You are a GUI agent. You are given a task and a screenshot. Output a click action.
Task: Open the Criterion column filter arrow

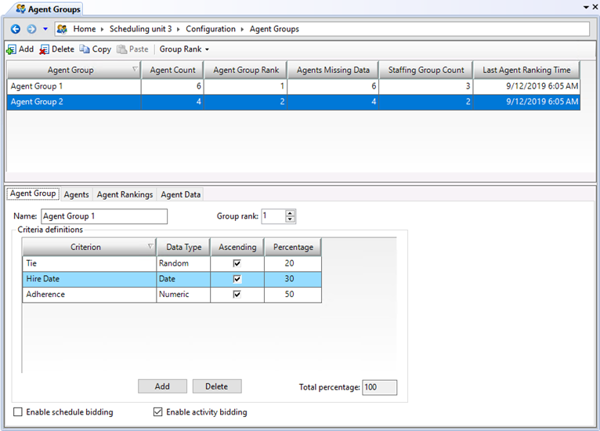150,247
